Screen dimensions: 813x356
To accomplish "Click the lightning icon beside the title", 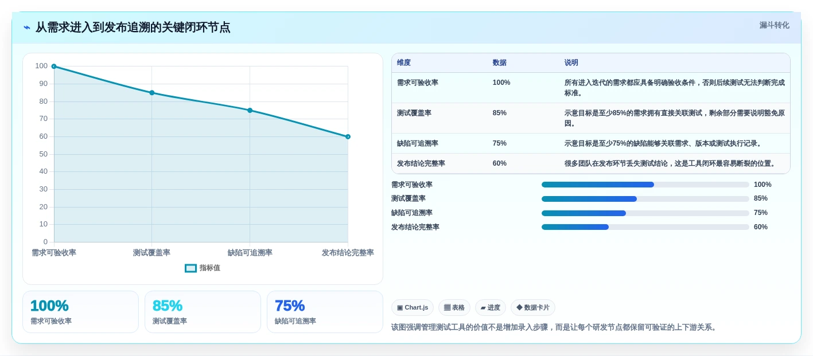I will [27, 28].
